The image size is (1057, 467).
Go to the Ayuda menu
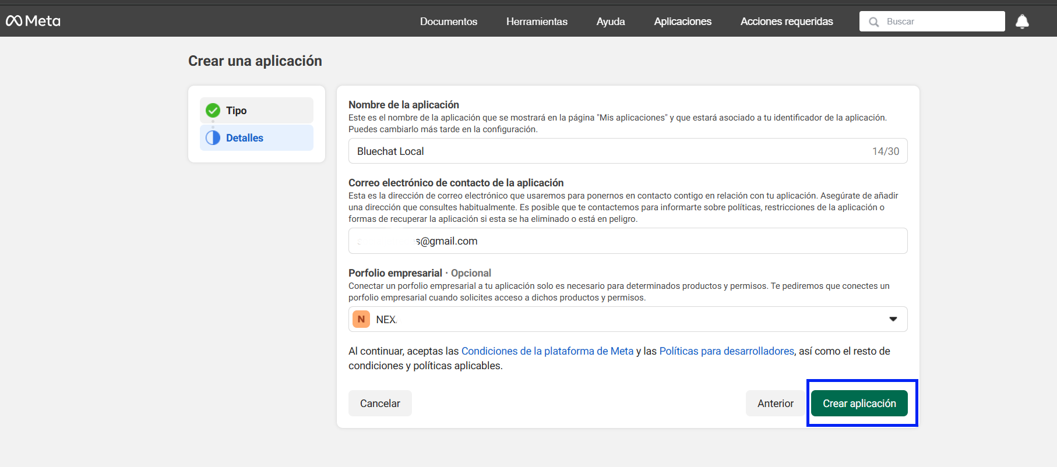tap(610, 22)
